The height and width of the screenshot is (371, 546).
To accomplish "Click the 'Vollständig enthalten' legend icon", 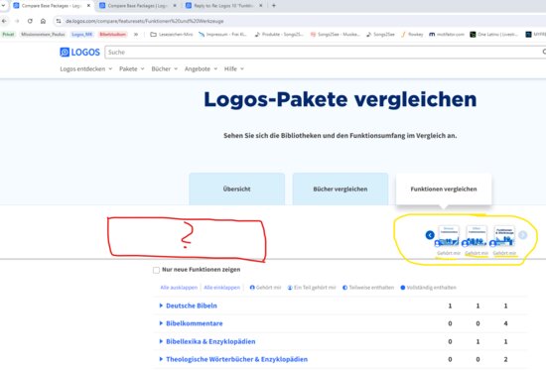I will [x=403, y=288].
